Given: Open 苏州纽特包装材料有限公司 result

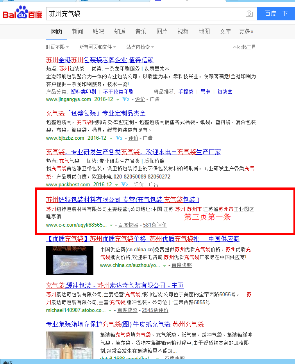Looking at the screenshot, I should pos(123,200).
